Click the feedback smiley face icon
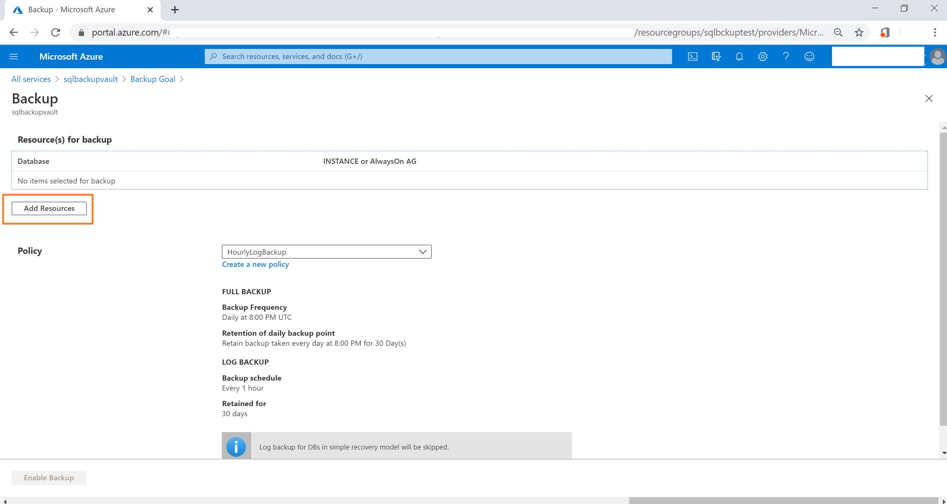The width and height of the screenshot is (947, 504). [x=809, y=56]
